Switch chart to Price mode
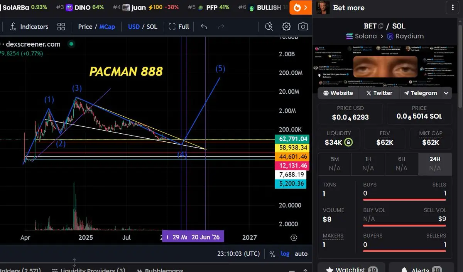The width and height of the screenshot is (463, 272). 85,27
